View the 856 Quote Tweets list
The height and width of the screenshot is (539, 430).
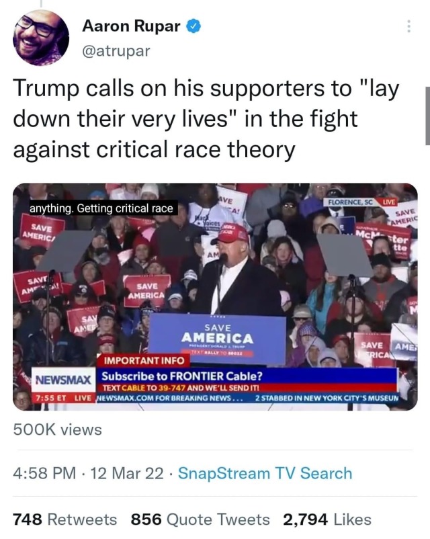tap(200, 520)
